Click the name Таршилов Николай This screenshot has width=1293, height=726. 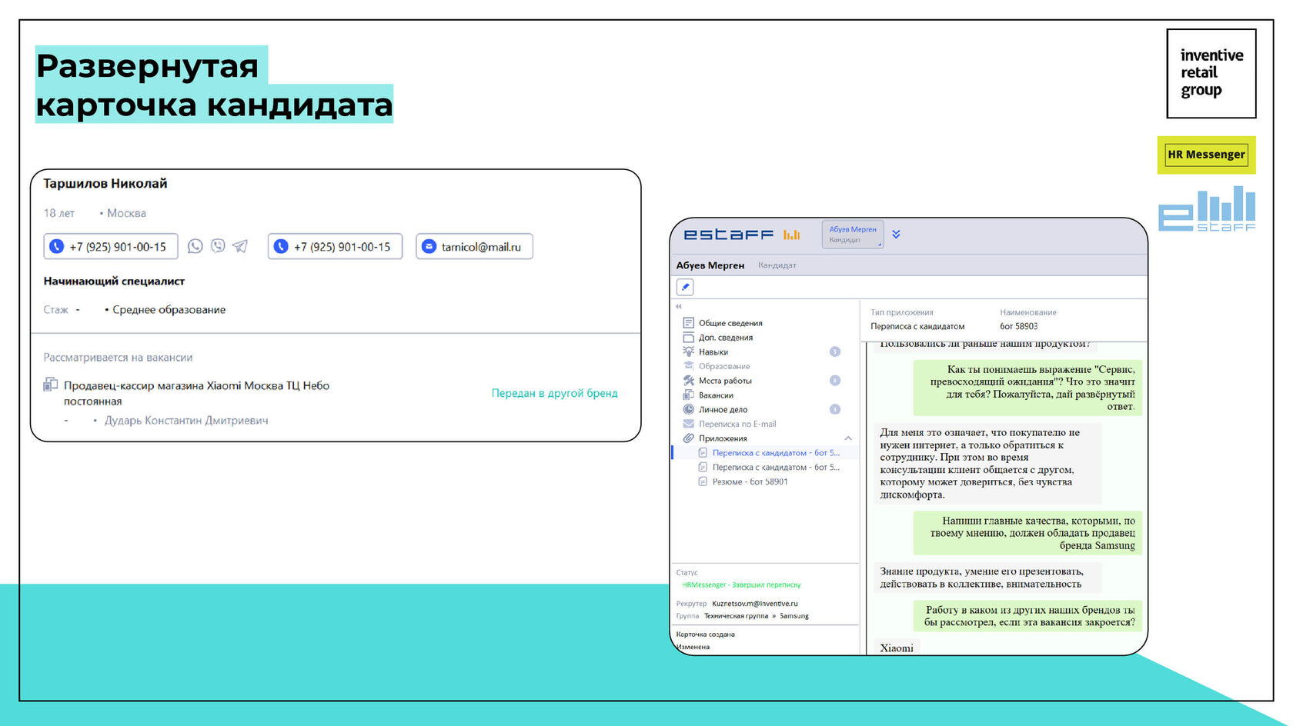click(x=105, y=184)
